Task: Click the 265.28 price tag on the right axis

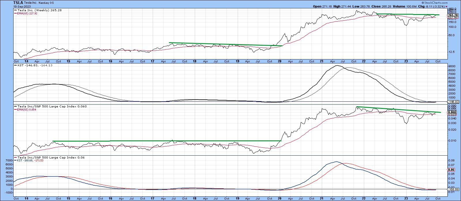Action: click(453, 15)
